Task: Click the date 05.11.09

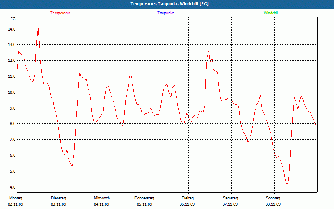Action: tap(144, 204)
